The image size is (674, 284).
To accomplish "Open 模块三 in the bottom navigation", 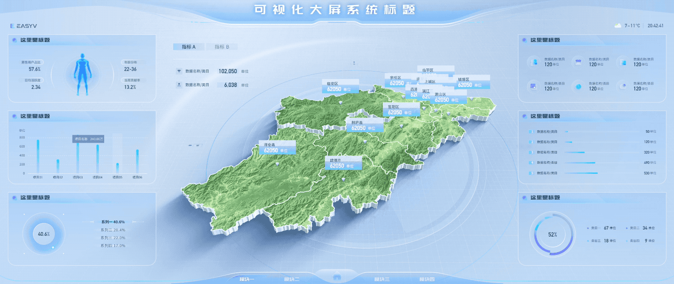I will (x=382, y=279).
